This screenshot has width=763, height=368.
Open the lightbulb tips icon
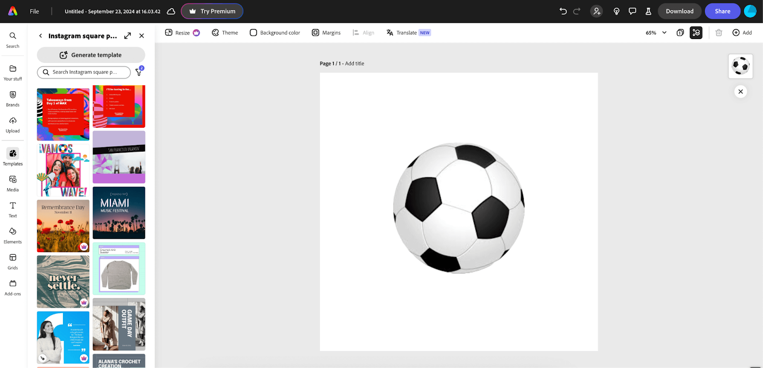[617, 11]
